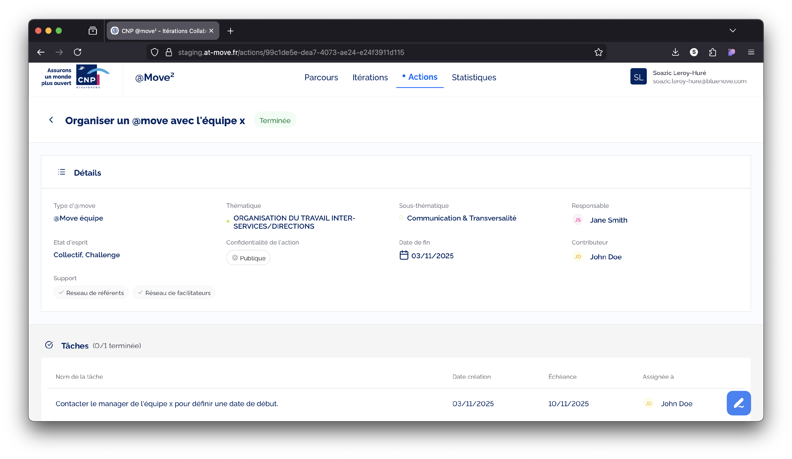
Task: Switch to the Parcours navigation tab
Action: coord(321,77)
